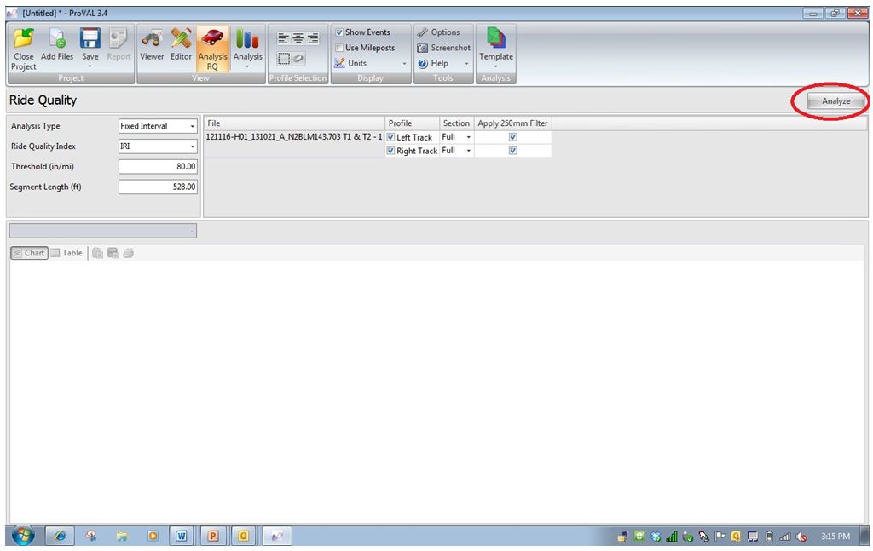Click the Profile column header
The height and width of the screenshot is (551, 873).
(412, 123)
